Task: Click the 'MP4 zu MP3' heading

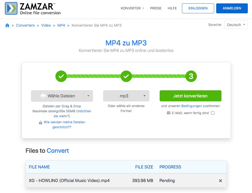Action: (126, 43)
